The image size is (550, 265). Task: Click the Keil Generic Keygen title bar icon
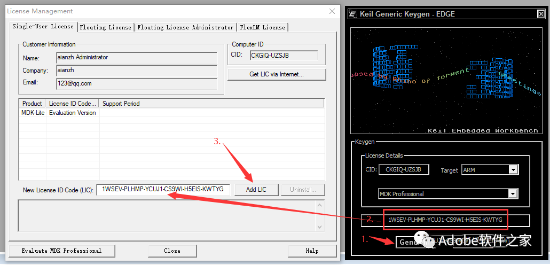tap(353, 14)
